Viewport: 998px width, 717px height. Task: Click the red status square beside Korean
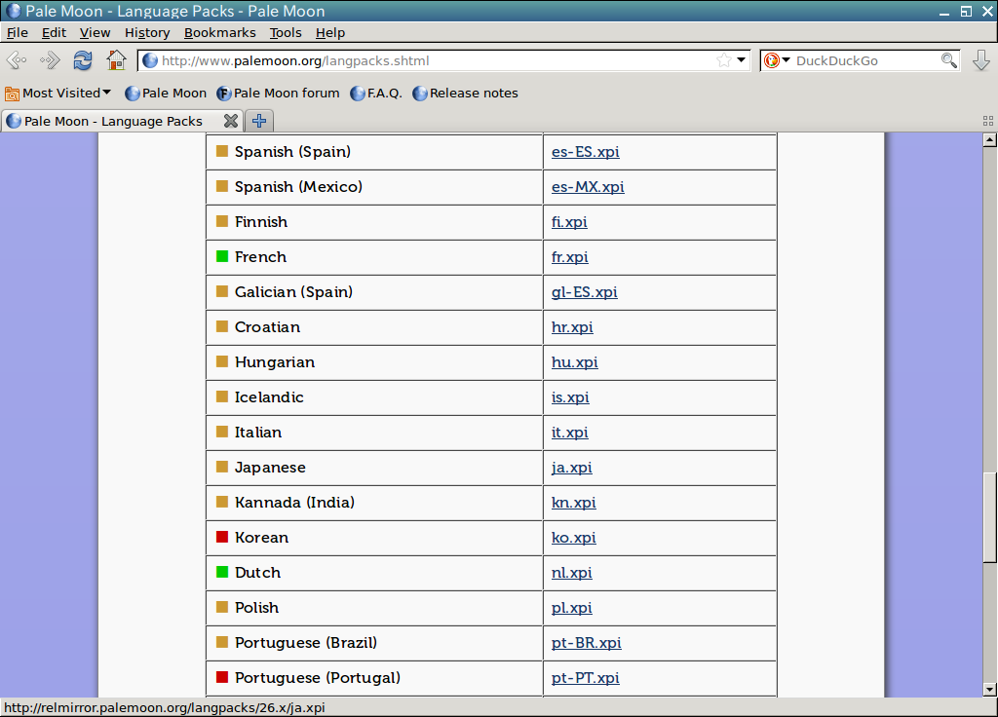pos(222,537)
